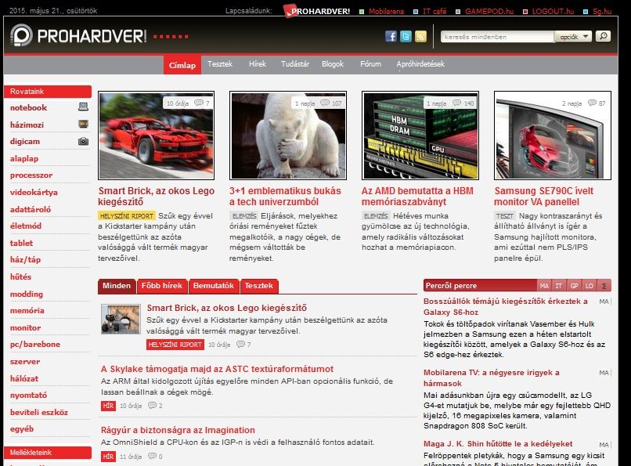Switch to the Tesztek news tab
This screenshot has width=631, height=466.
coord(259,286)
